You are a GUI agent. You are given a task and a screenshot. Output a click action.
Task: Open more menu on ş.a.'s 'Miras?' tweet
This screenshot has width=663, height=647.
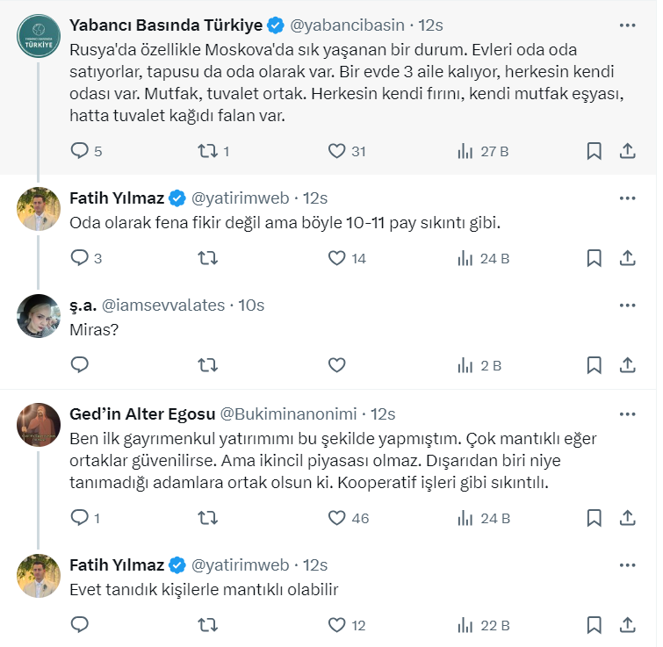click(x=627, y=306)
